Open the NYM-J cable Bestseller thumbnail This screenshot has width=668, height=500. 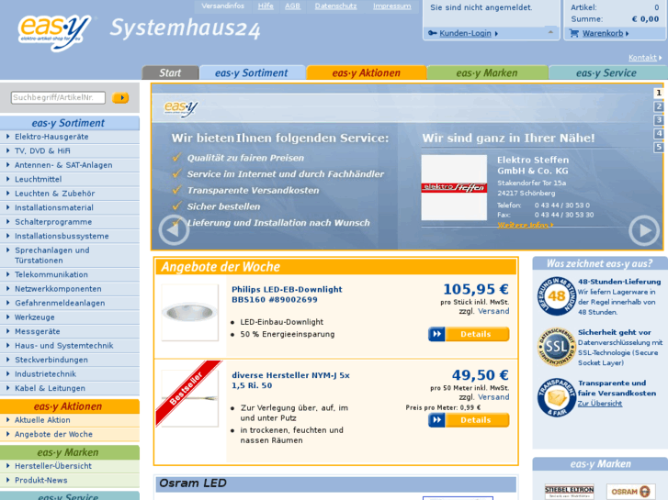[190, 398]
